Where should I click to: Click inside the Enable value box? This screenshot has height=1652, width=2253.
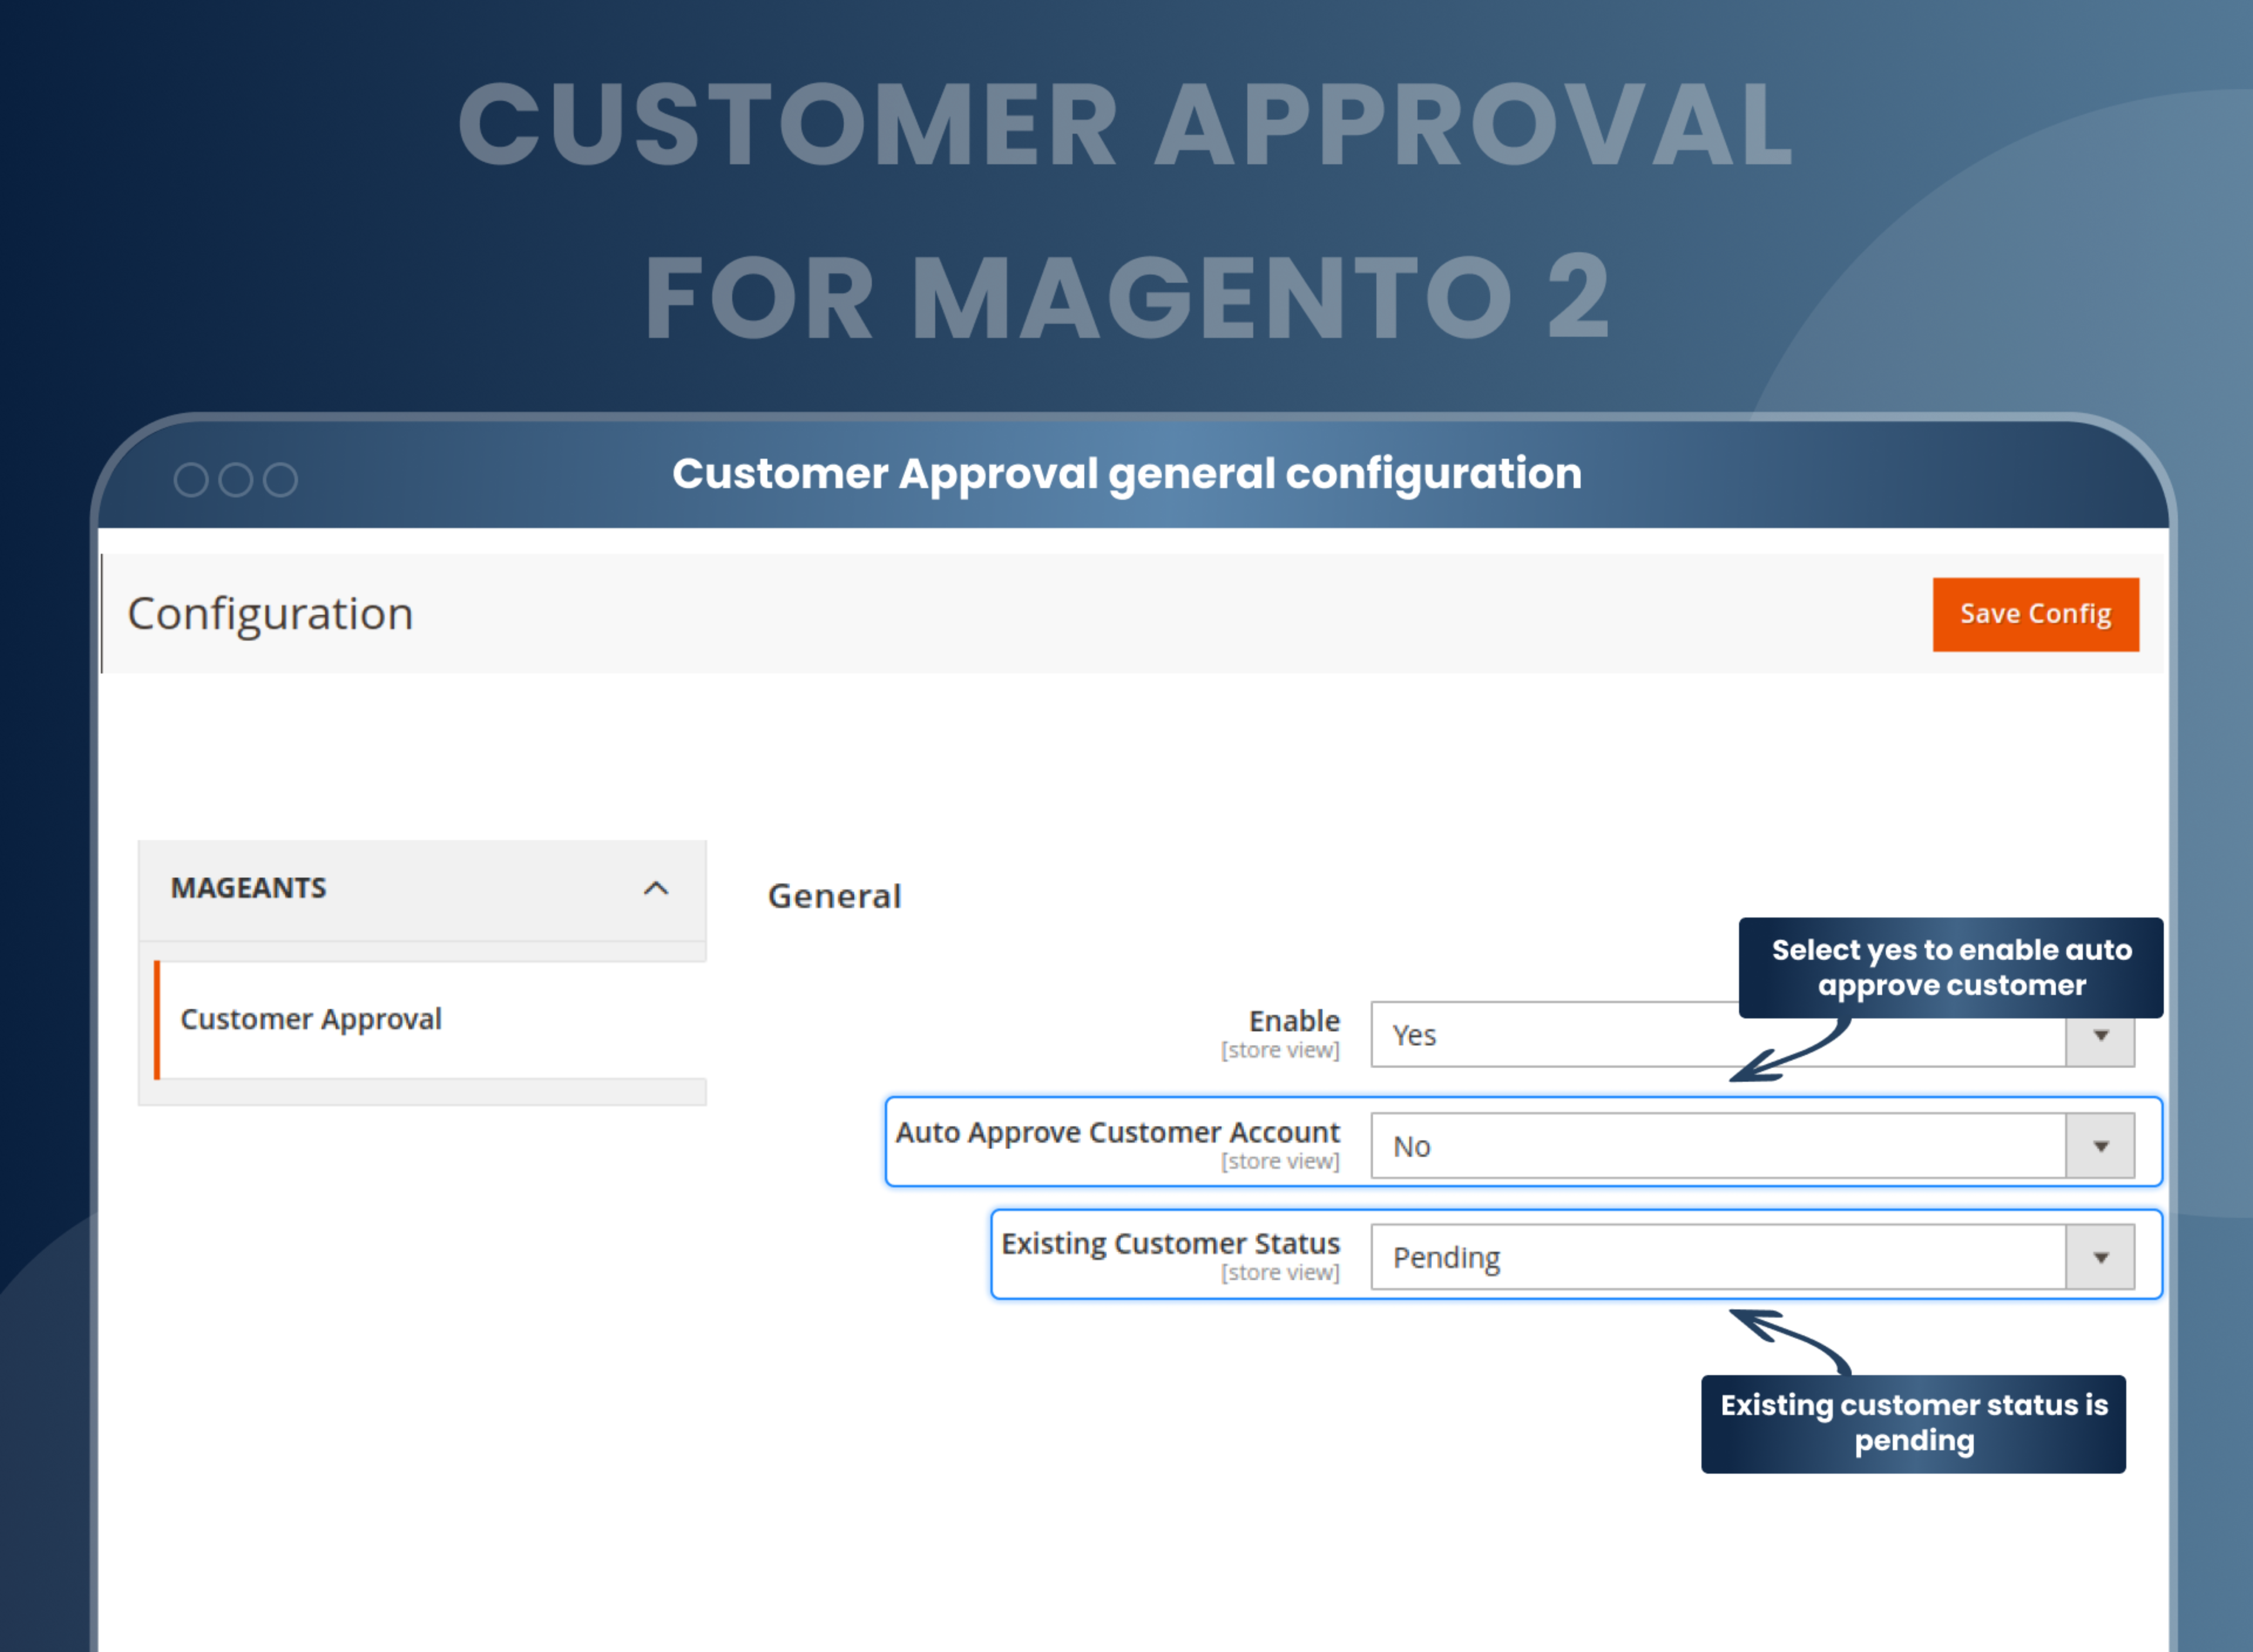[x=1600, y=1035]
